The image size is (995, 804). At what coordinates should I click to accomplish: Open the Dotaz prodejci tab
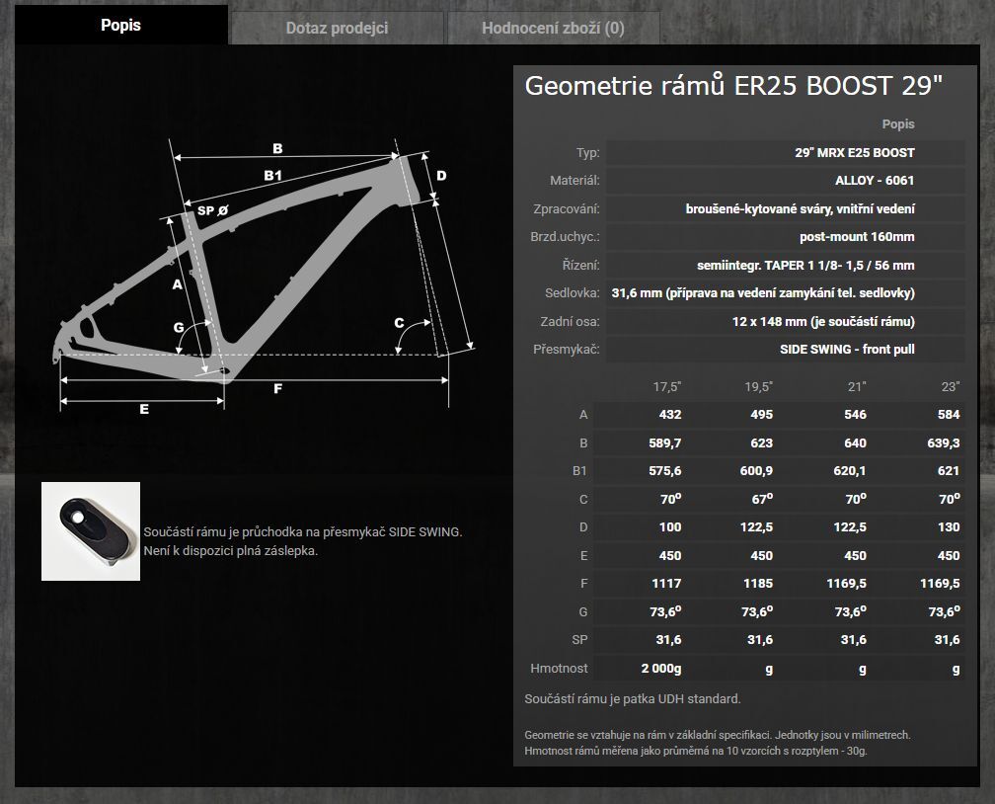tap(337, 28)
